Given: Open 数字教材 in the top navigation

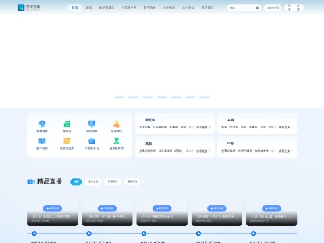Looking at the screenshot, I should click(150, 7).
